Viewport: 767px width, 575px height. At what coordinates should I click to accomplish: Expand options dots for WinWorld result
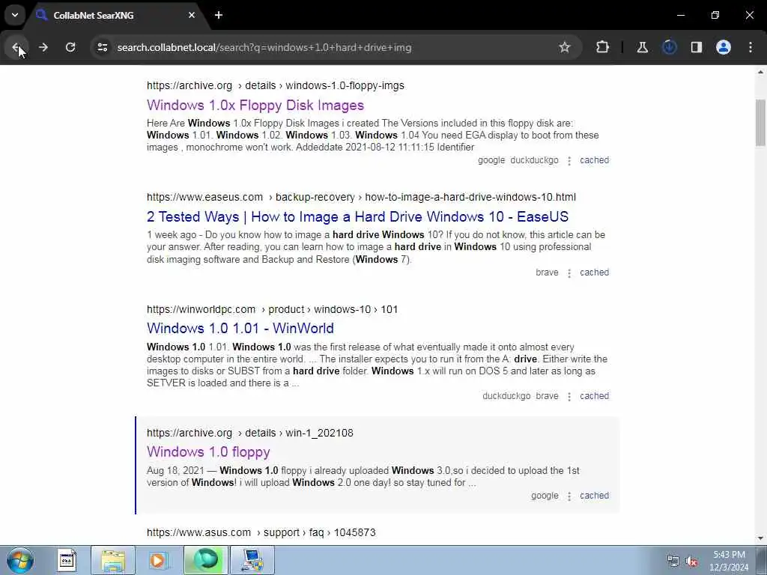[569, 397]
